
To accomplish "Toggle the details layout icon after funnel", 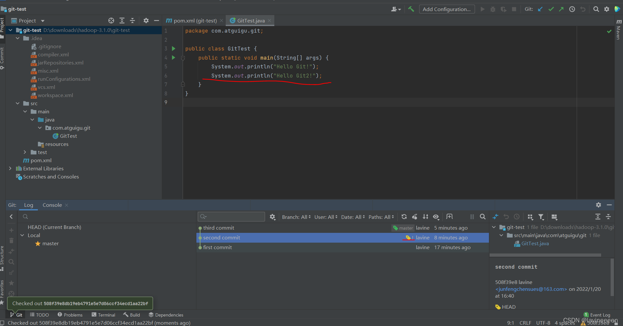I will coord(554,217).
